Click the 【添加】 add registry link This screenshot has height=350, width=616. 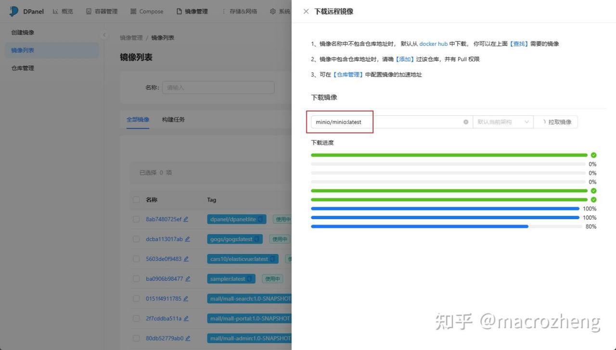(404, 59)
